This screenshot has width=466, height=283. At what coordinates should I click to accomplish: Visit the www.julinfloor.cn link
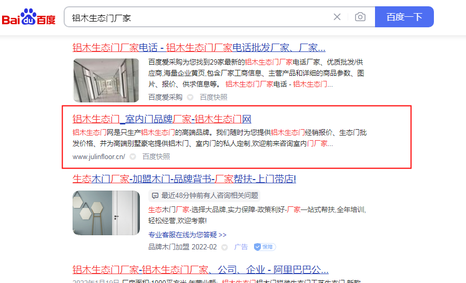click(99, 156)
